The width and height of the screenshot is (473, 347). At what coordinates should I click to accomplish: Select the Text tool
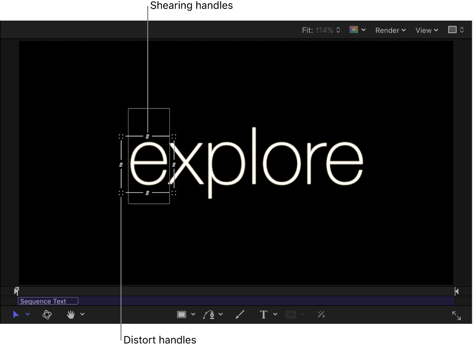(x=263, y=315)
